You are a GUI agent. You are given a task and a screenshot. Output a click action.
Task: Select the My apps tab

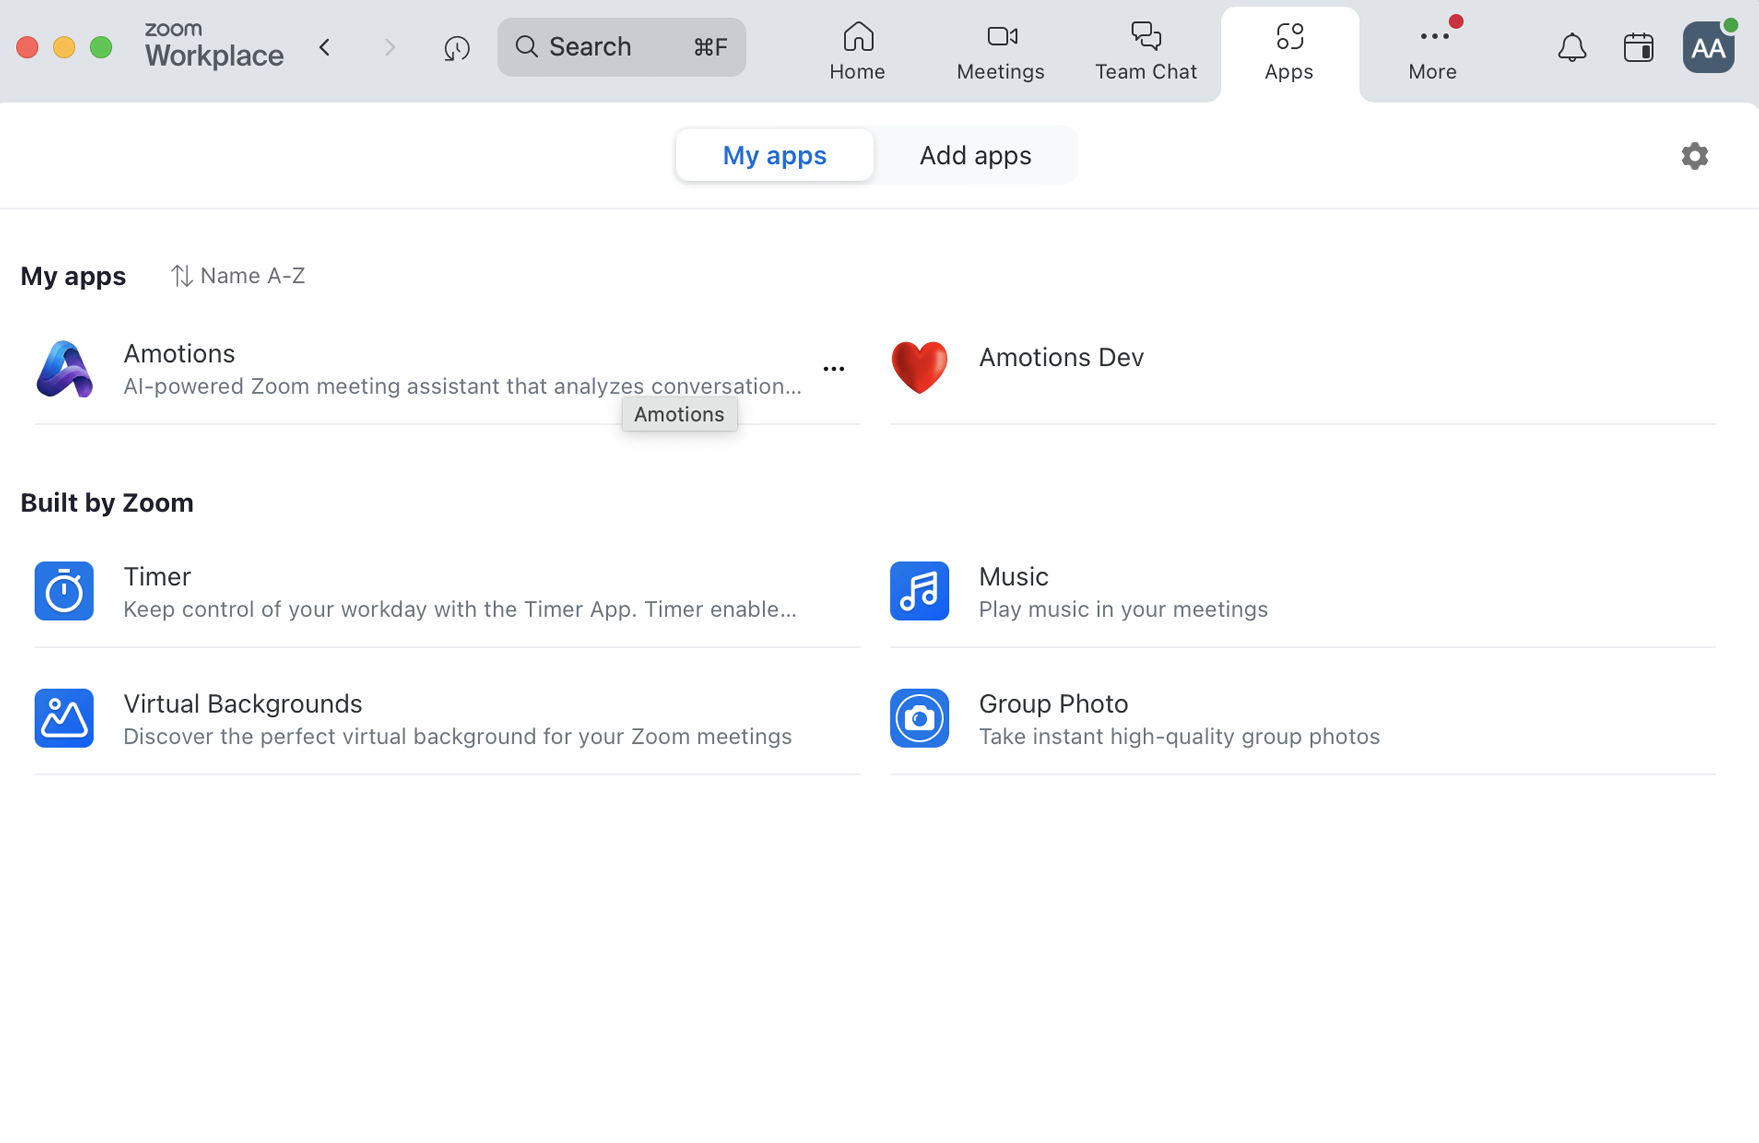775,155
